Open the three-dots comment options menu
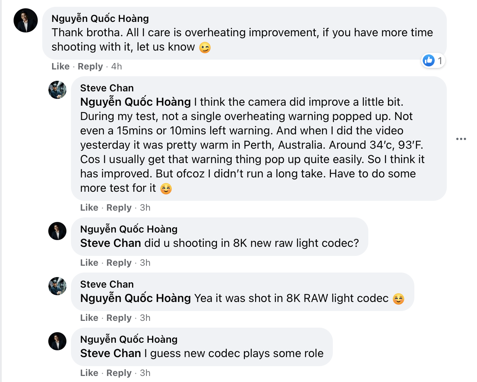The height and width of the screenshot is (382, 477). click(461, 139)
